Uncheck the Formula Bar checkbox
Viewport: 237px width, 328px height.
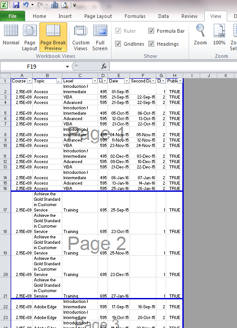point(151,31)
